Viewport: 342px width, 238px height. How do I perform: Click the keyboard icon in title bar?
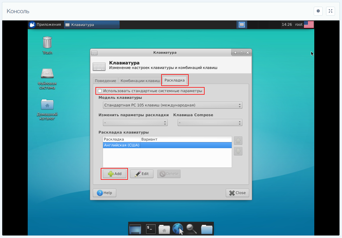[x=94, y=53]
